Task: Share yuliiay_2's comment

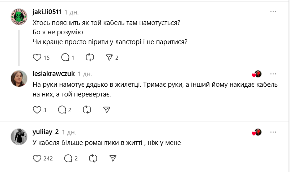Action: [113, 158]
